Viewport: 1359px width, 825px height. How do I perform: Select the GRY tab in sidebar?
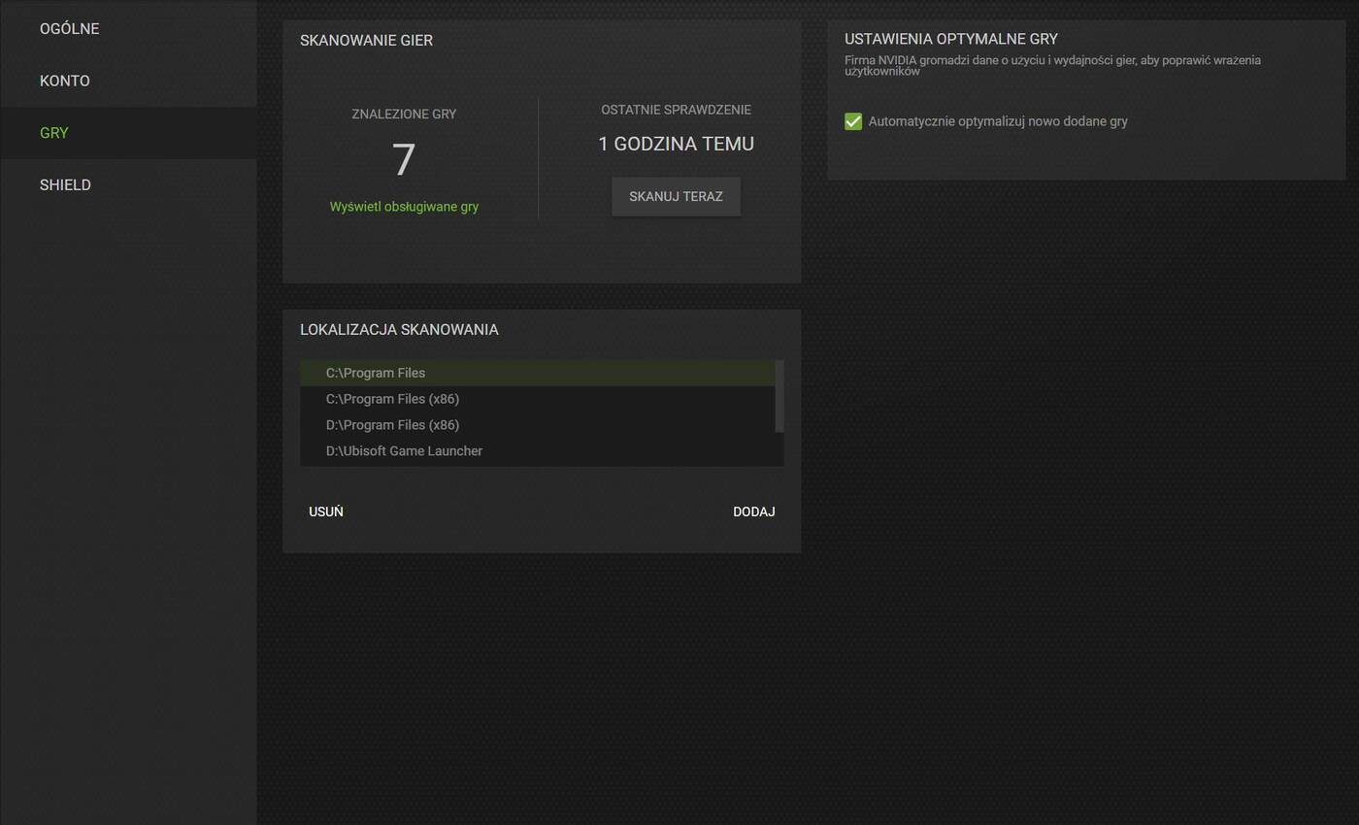(54, 132)
